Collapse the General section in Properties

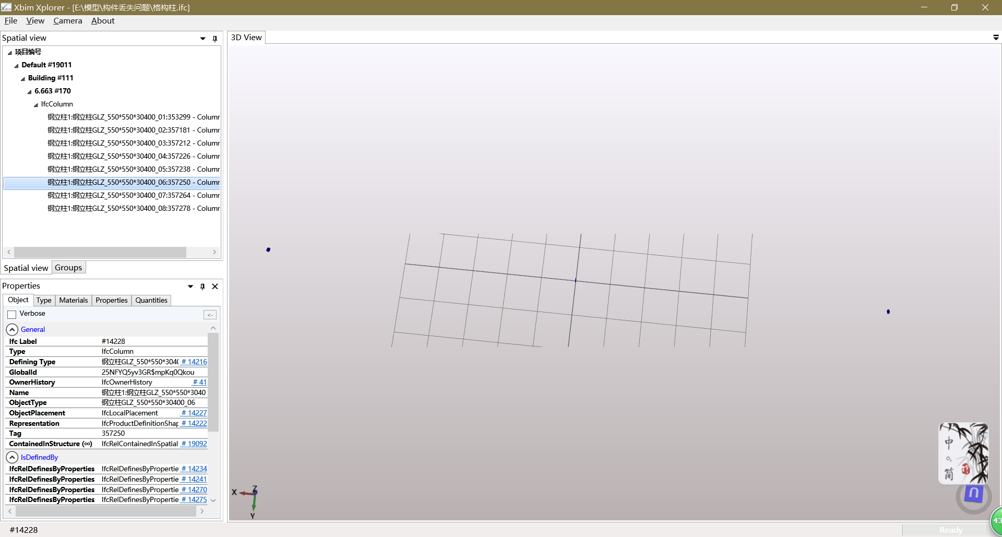pyautogui.click(x=11, y=329)
